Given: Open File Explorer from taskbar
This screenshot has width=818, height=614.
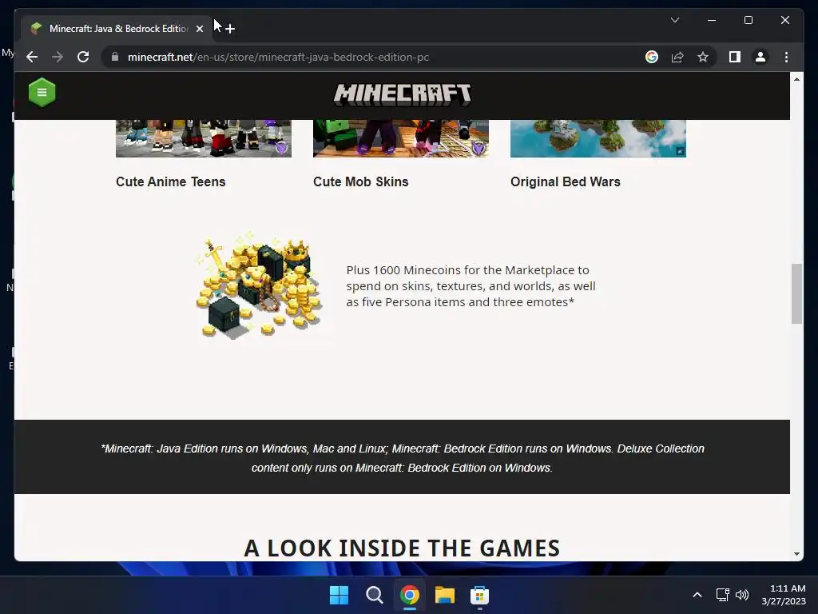Looking at the screenshot, I should click(444, 595).
